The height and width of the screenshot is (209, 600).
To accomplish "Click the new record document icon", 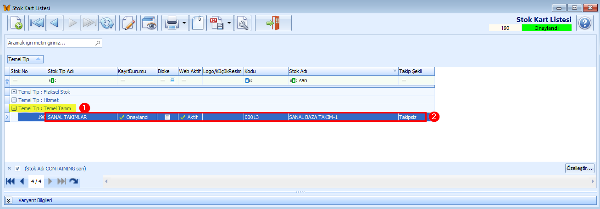I will click(x=17, y=23).
